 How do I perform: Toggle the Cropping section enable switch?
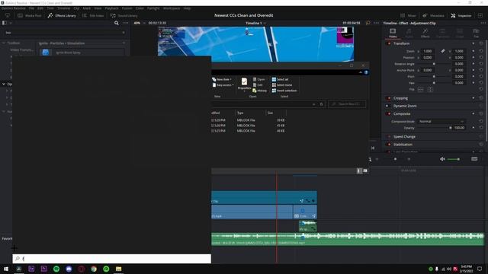click(389, 98)
